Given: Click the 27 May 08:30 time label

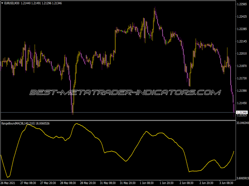Looking at the screenshot, I should (28, 183).
